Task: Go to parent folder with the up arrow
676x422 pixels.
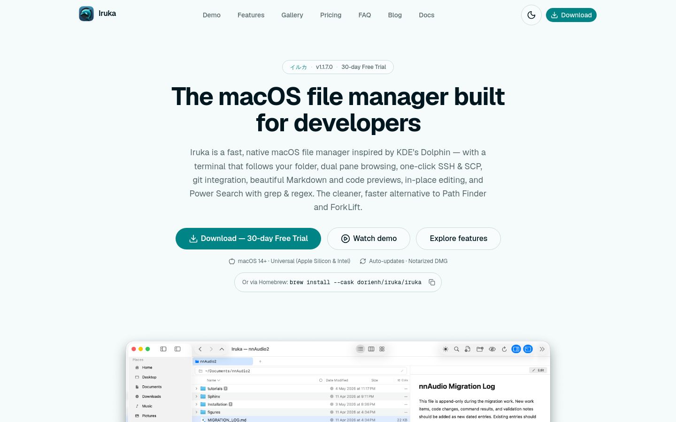Action: [x=222, y=349]
